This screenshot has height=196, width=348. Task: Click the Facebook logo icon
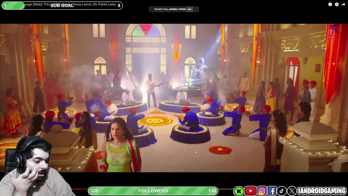click(x=272, y=191)
